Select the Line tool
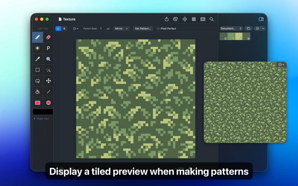 48,92
